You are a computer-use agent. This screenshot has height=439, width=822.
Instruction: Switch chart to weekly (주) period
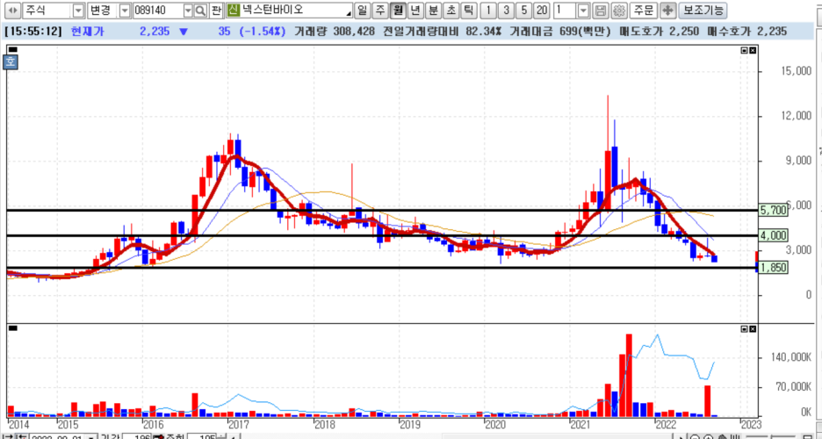click(x=379, y=10)
